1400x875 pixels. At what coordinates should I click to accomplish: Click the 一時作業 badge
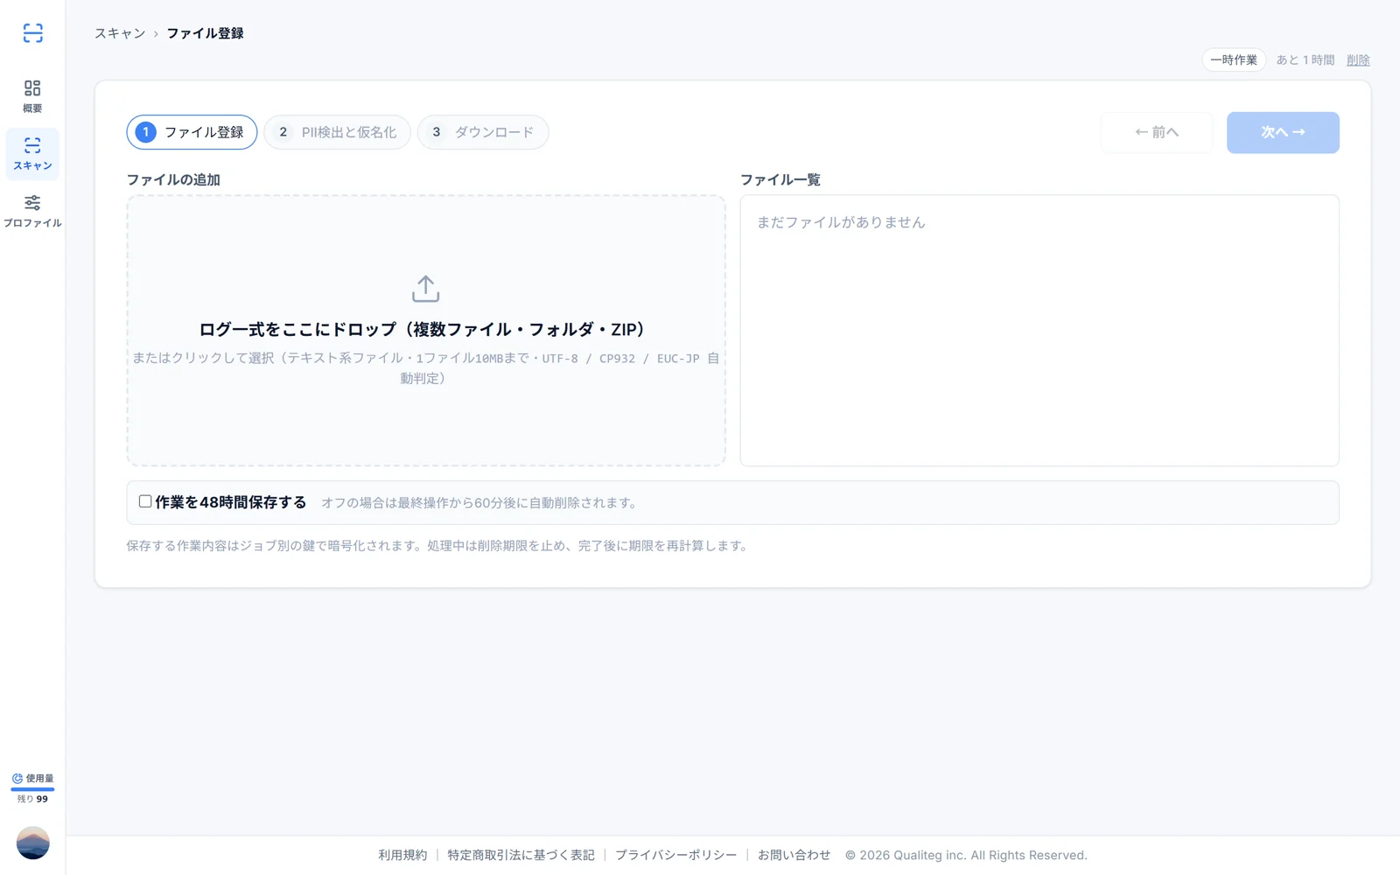click(1234, 59)
